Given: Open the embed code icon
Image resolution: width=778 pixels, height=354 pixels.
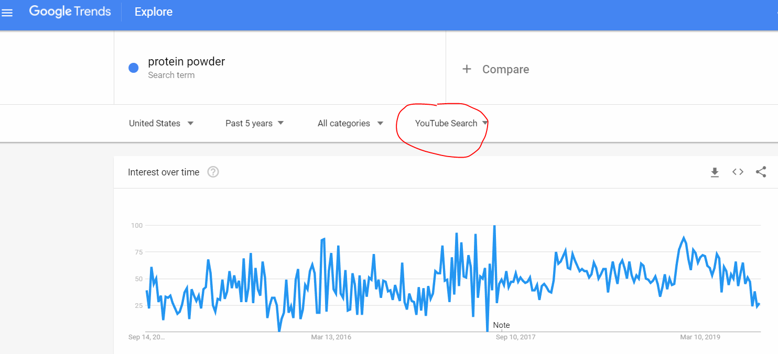Looking at the screenshot, I should 738,172.
